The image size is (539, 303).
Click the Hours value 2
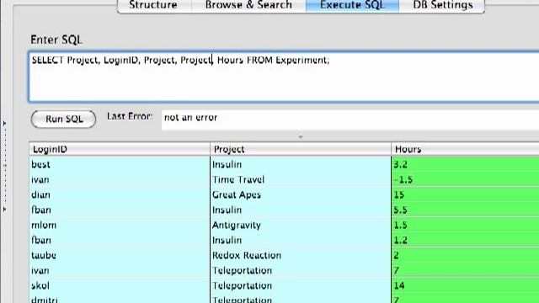[465, 255]
